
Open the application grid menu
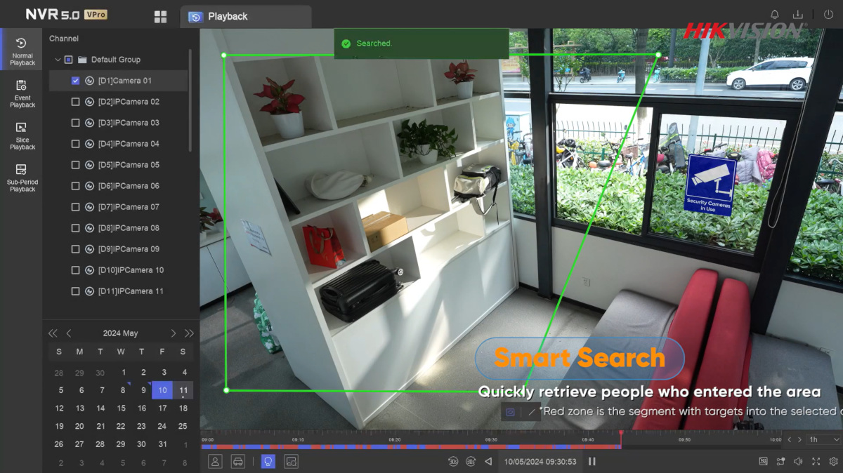tap(160, 15)
